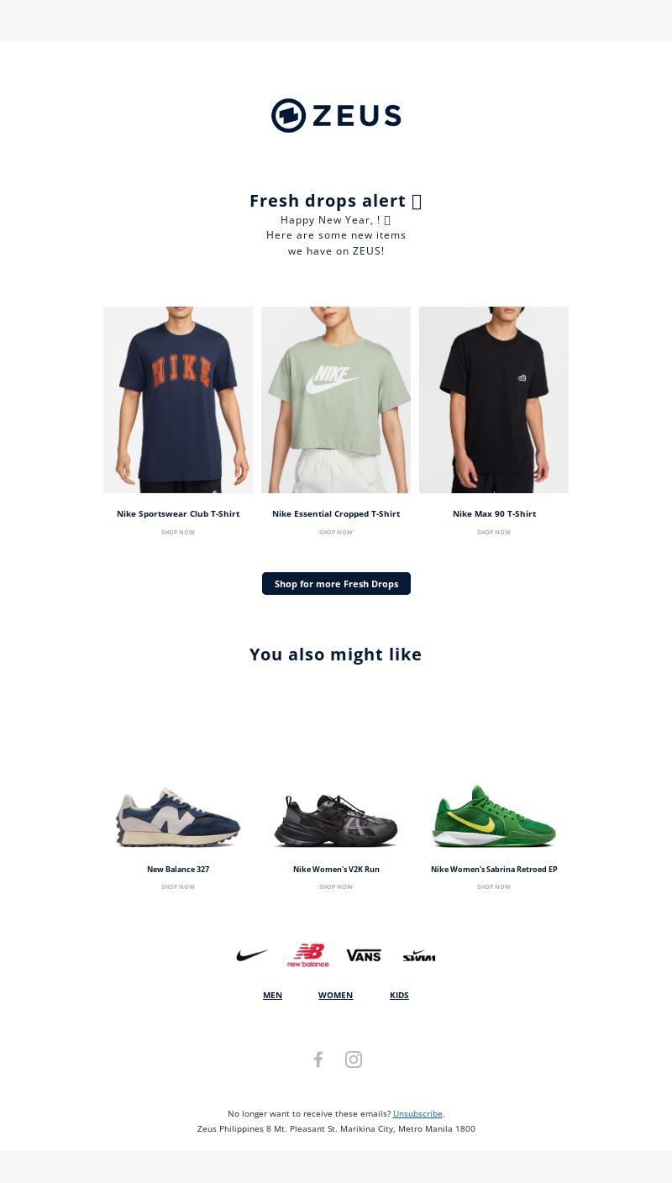
Task: Open the Vans brand logo
Action: click(364, 955)
